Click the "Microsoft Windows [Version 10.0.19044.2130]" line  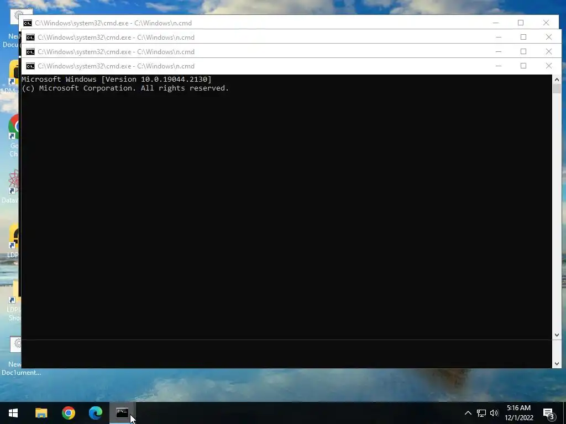pos(117,79)
